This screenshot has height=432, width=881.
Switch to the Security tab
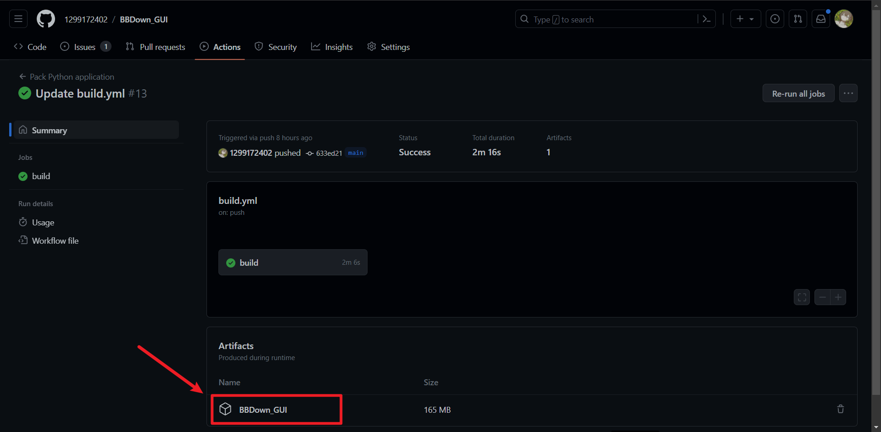[276, 47]
